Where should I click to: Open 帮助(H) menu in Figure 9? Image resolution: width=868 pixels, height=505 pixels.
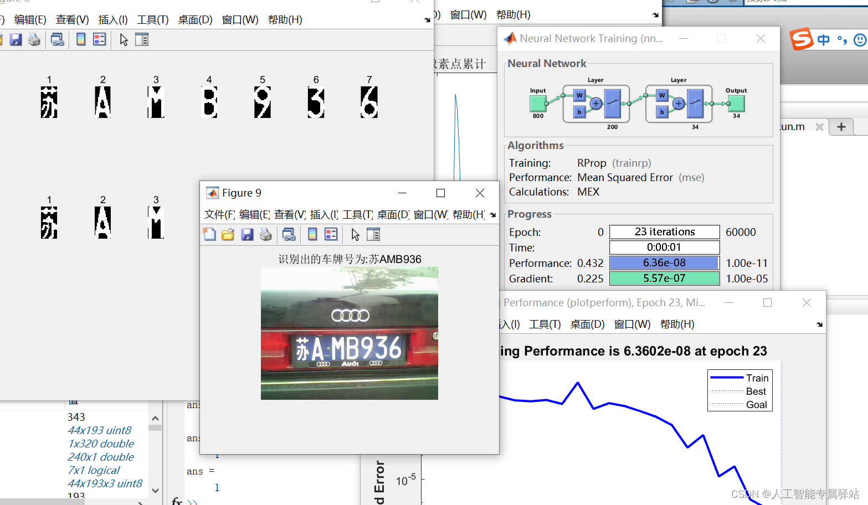(468, 214)
